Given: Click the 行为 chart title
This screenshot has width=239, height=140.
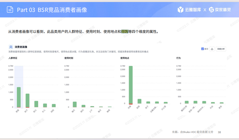Looking at the screenshot, I should 178,58.
